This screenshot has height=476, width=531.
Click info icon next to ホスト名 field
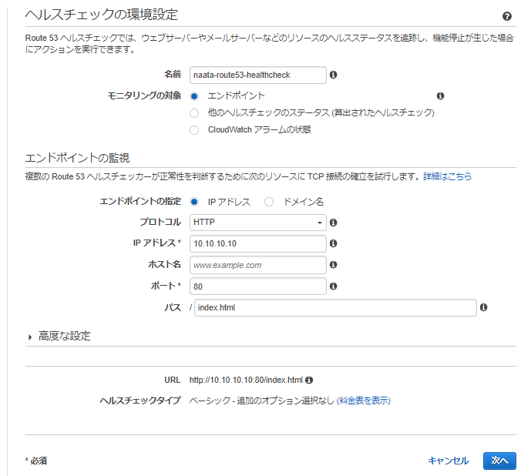[x=333, y=264]
